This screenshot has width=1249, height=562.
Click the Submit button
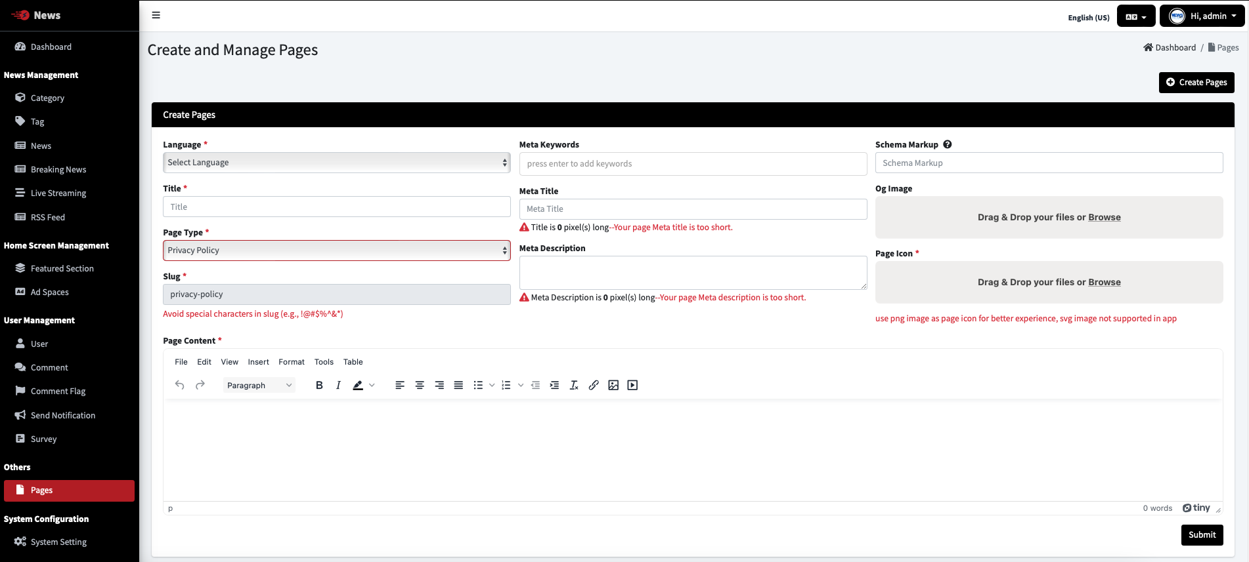pyautogui.click(x=1202, y=535)
